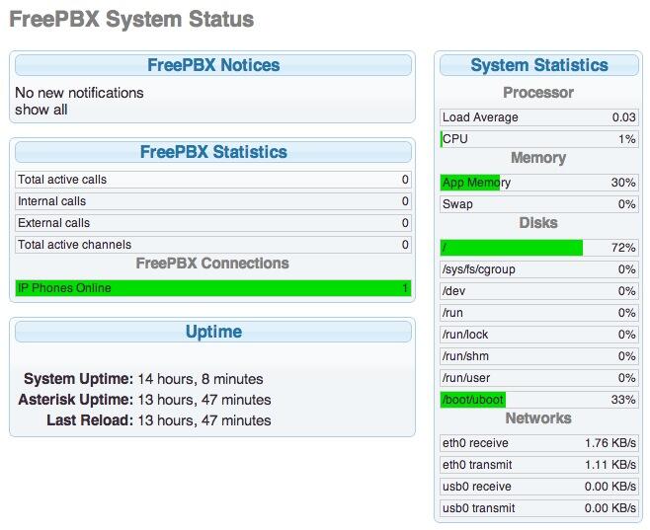Click the FreePBX Connections heading
650x530 pixels.
(212, 264)
